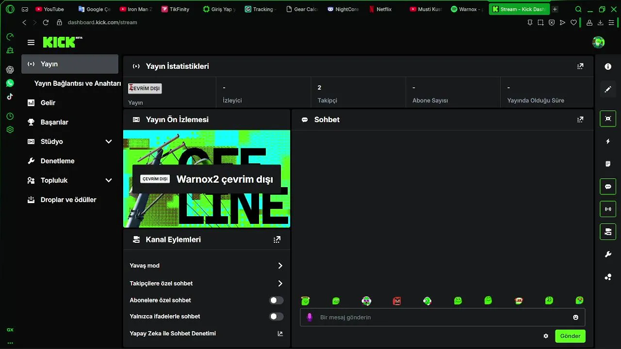Click the Yayında Olduğu Süre label
Viewport: 621px width, 349px height.
tap(536, 100)
